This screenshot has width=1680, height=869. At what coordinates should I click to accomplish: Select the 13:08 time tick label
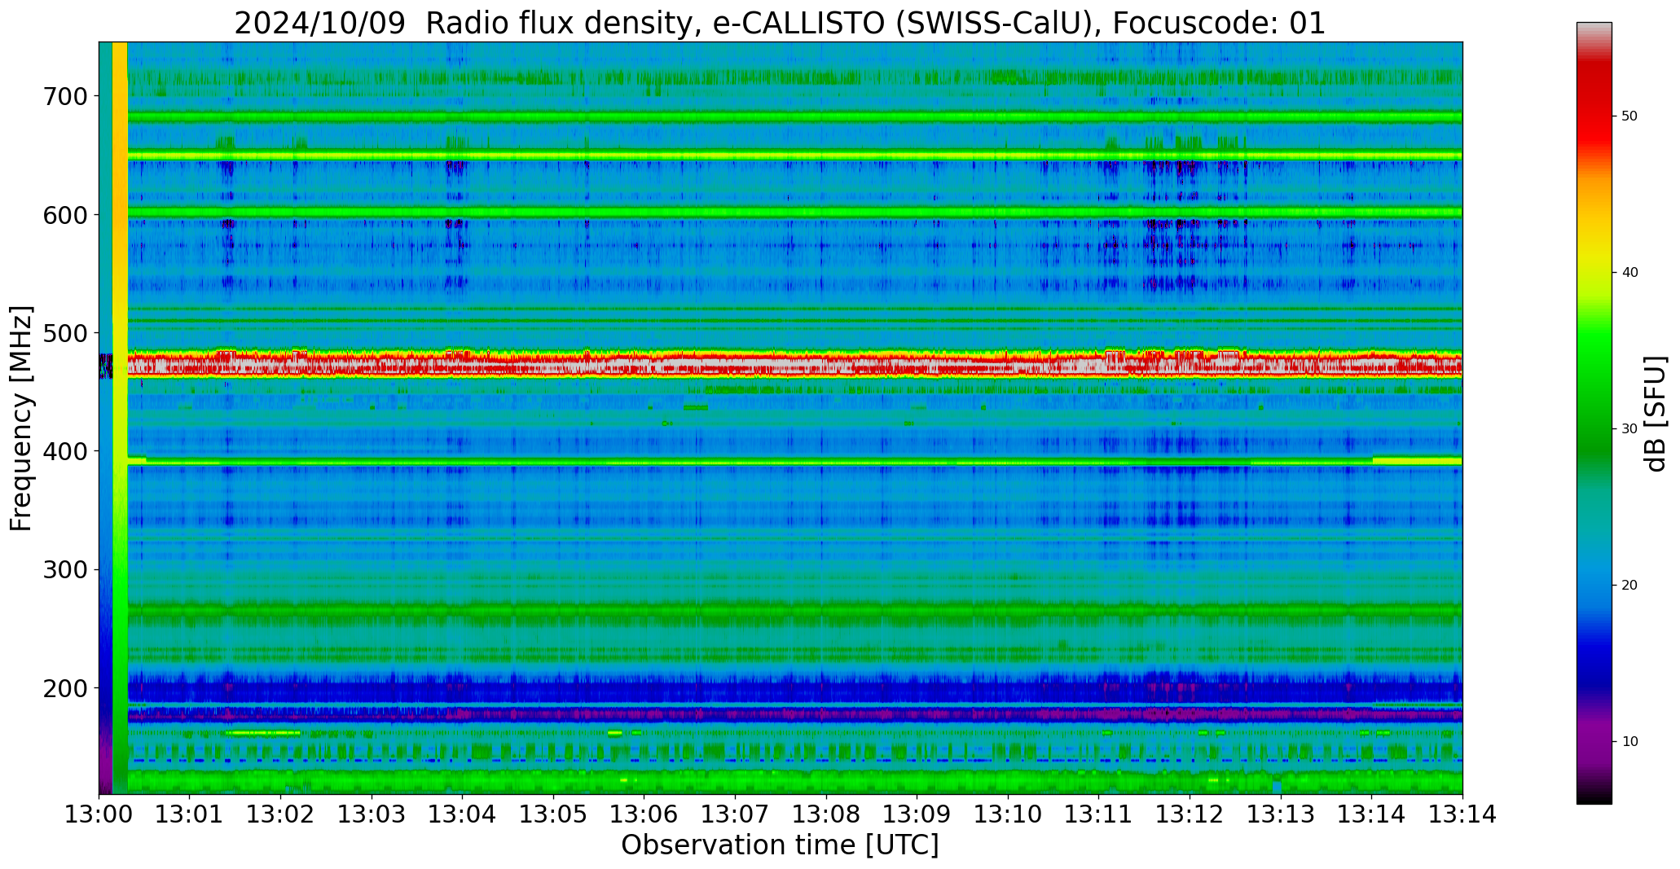click(826, 814)
